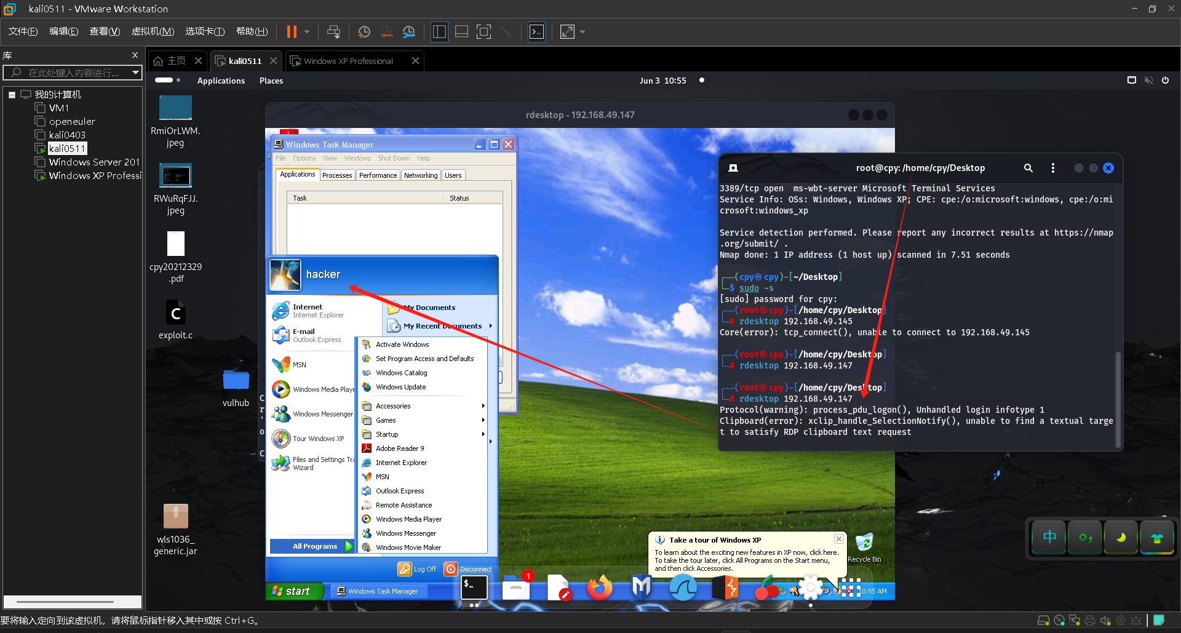Open the 查看(V) menu
This screenshot has width=1181, height=633.
click(105, 31)
